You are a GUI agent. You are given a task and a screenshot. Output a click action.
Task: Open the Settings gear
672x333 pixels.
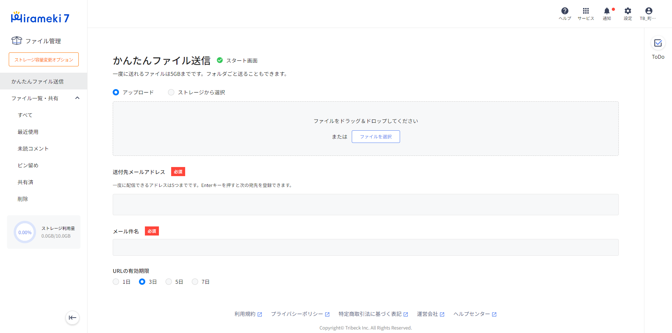coord(628,13)
